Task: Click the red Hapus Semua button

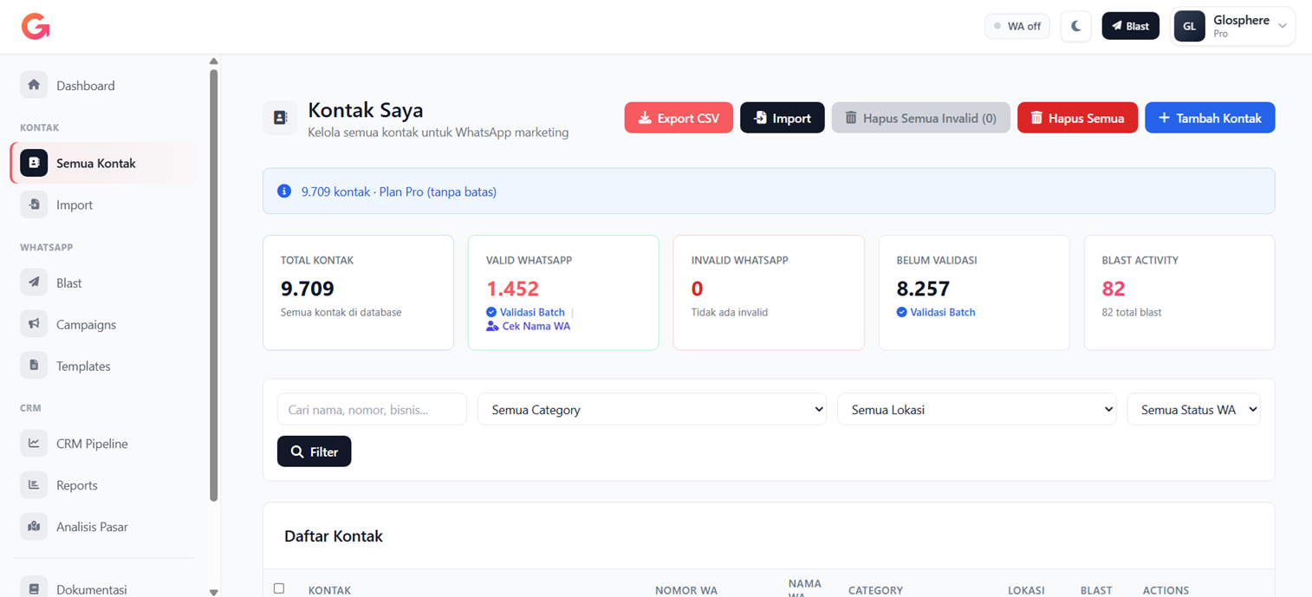Action: tap(1077, 118)
